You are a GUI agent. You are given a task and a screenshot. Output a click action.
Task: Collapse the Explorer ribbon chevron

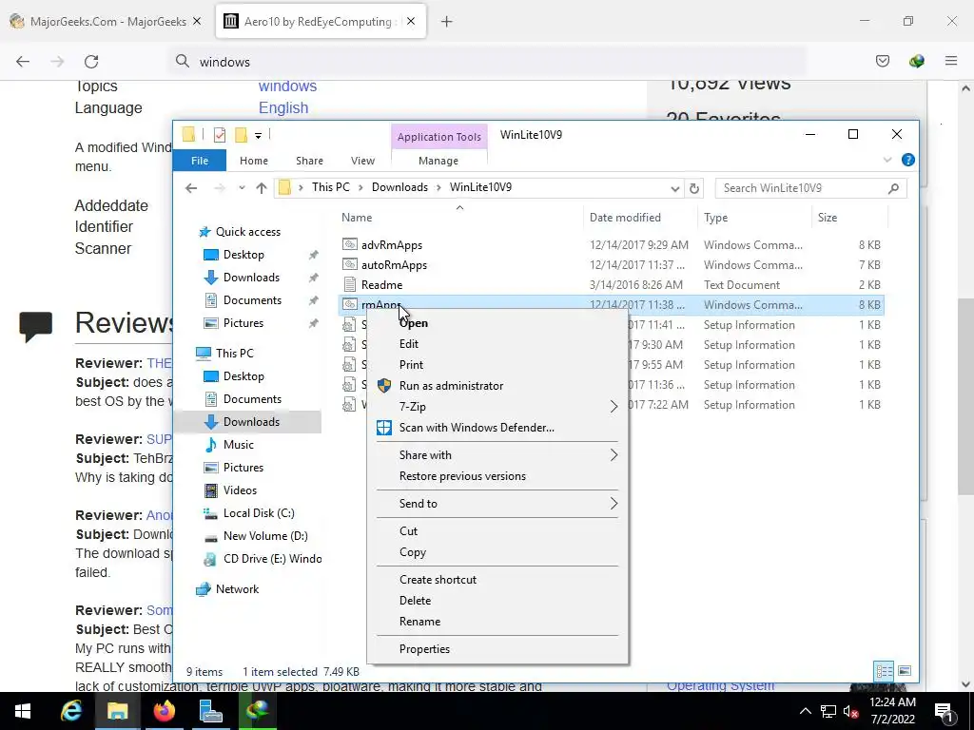coord(887,160)
